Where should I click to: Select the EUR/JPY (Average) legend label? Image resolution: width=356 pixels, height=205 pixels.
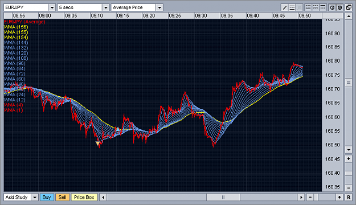click(x=24, y=22)
